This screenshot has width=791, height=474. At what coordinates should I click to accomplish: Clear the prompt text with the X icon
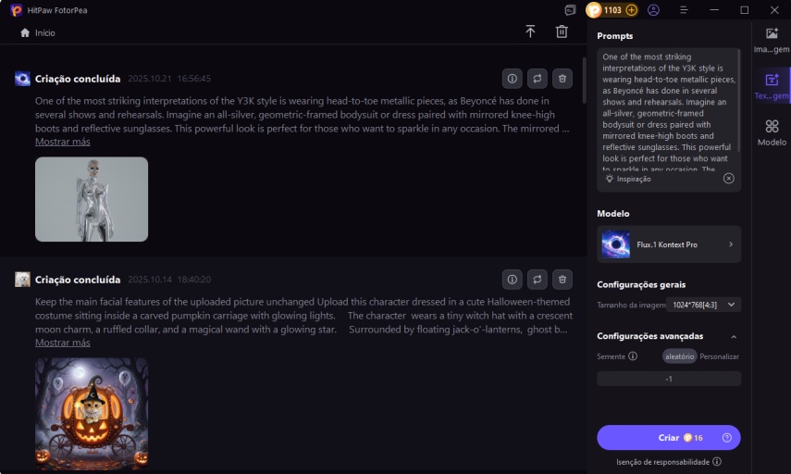(x=729, y=179)
